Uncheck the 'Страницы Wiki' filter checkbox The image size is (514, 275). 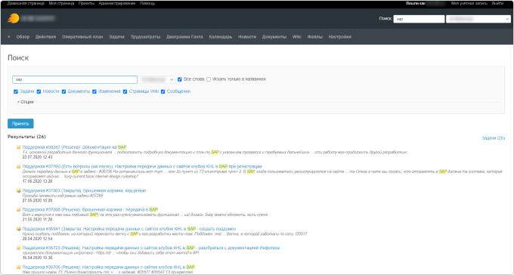[125, 91]
